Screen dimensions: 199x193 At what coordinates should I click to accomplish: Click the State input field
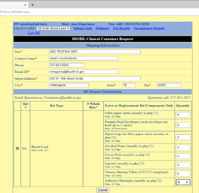click(x=129, y=85)
